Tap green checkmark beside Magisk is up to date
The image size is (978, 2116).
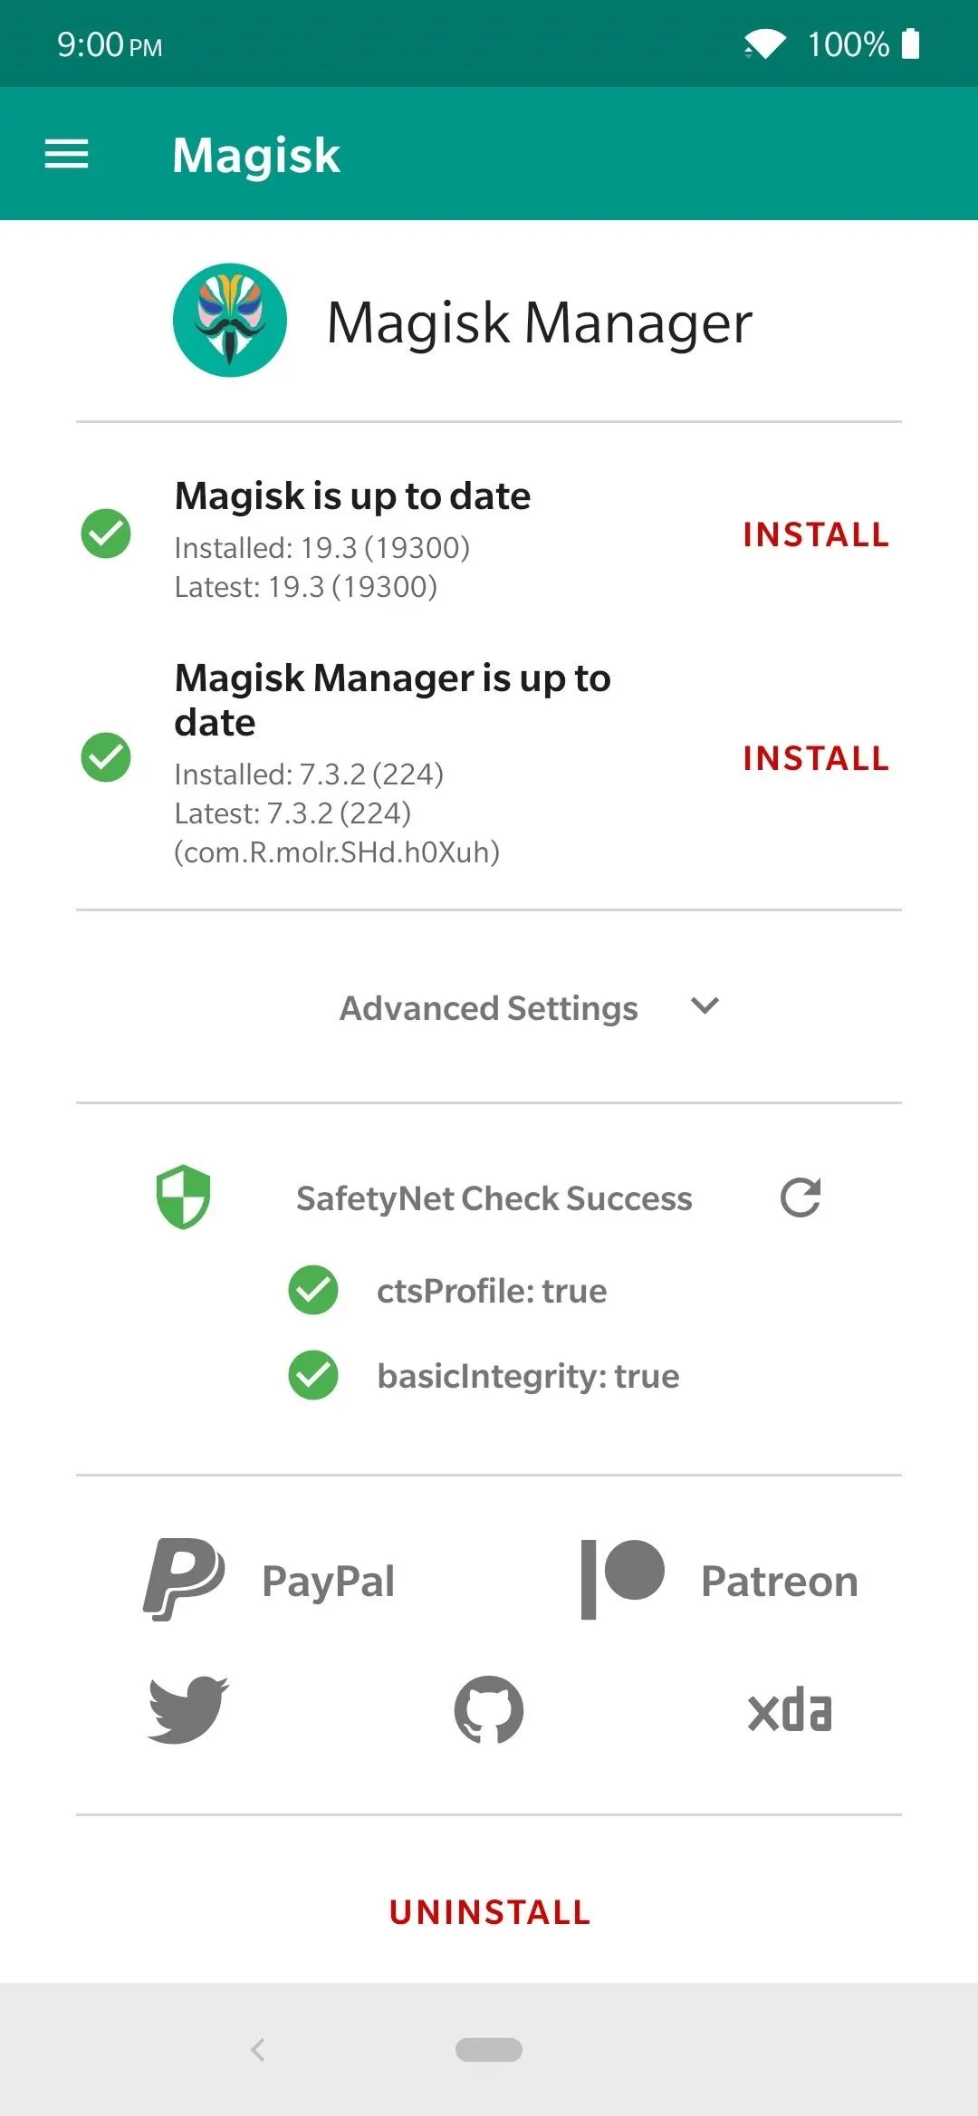click(x=106, y=534)
